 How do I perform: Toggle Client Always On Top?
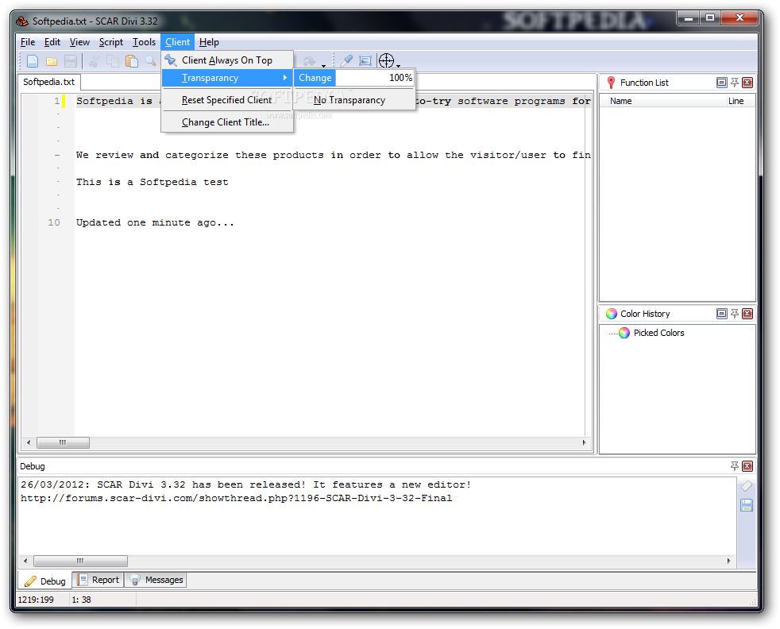point(227,60)
